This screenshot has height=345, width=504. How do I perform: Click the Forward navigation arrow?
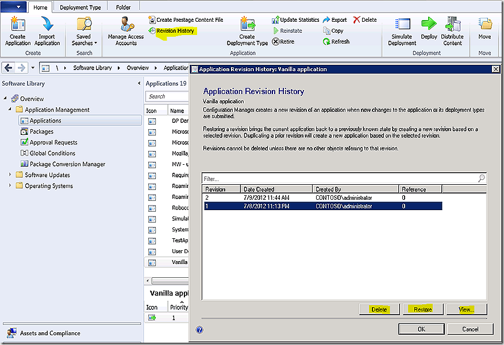tap(21, 68)
